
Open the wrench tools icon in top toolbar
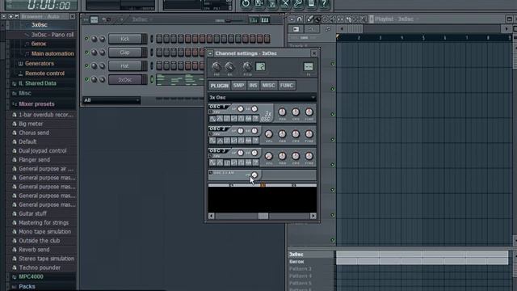(298, 3)
